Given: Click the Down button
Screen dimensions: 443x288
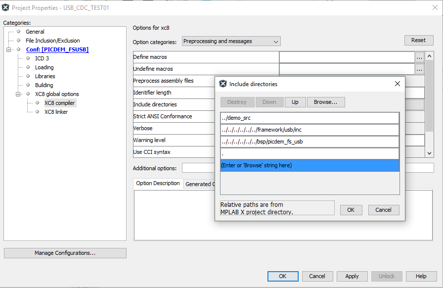Looking at the screenshot, I should click(269, 102).
